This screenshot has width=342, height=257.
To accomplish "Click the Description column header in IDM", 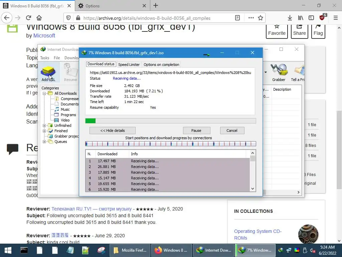I will [282, 89].
